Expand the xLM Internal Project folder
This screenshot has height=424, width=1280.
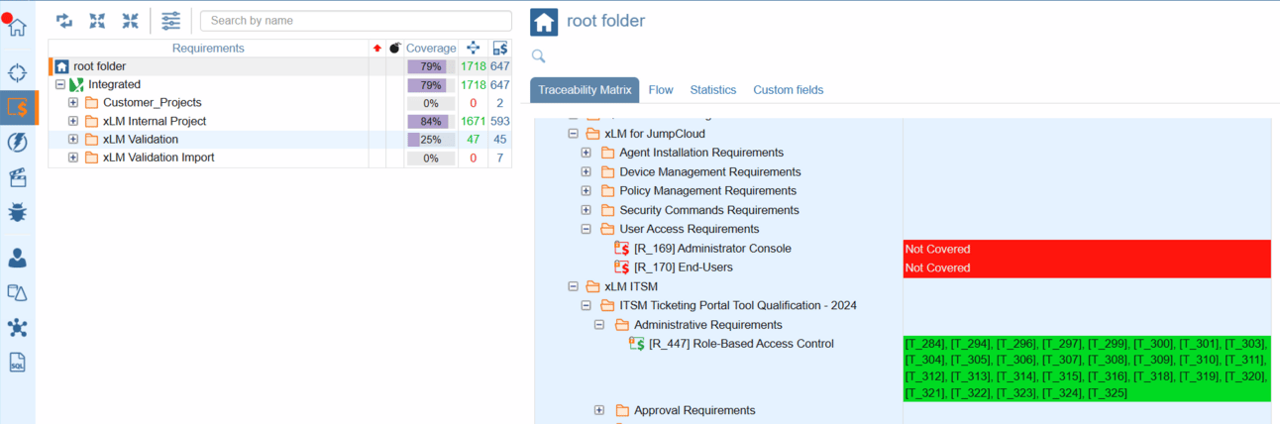(x=72, y=121)
